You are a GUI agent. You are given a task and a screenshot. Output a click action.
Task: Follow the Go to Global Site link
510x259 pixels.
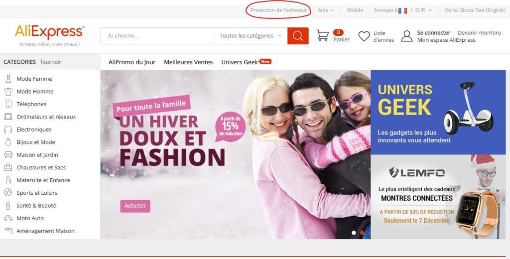click(x=475, y=10)
